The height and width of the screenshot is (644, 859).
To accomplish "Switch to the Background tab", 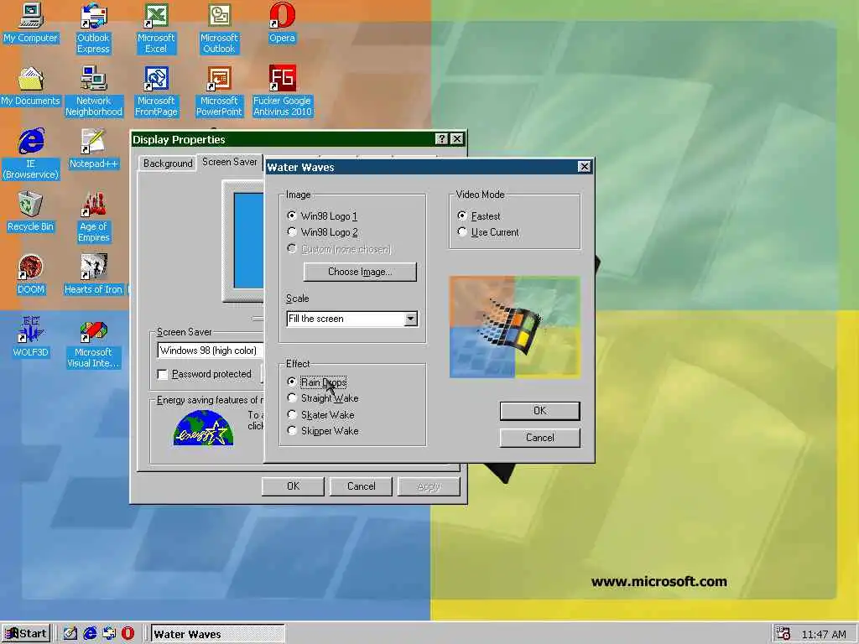I will pos(168,164).
